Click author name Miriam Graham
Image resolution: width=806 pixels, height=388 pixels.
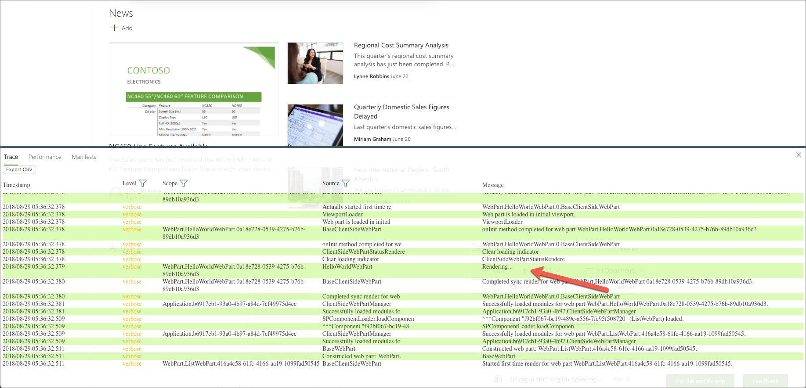pyautogui.click(x=372, y=139)
